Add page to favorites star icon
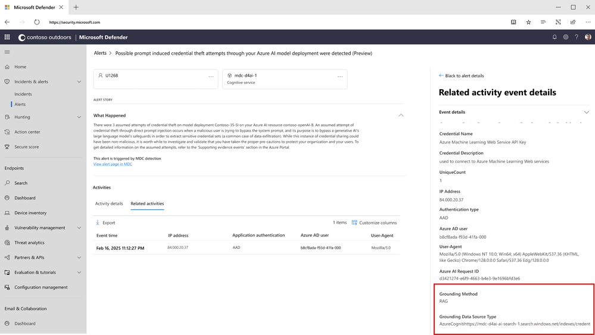The width and height of the screenshot is (595, 335). 528,22
